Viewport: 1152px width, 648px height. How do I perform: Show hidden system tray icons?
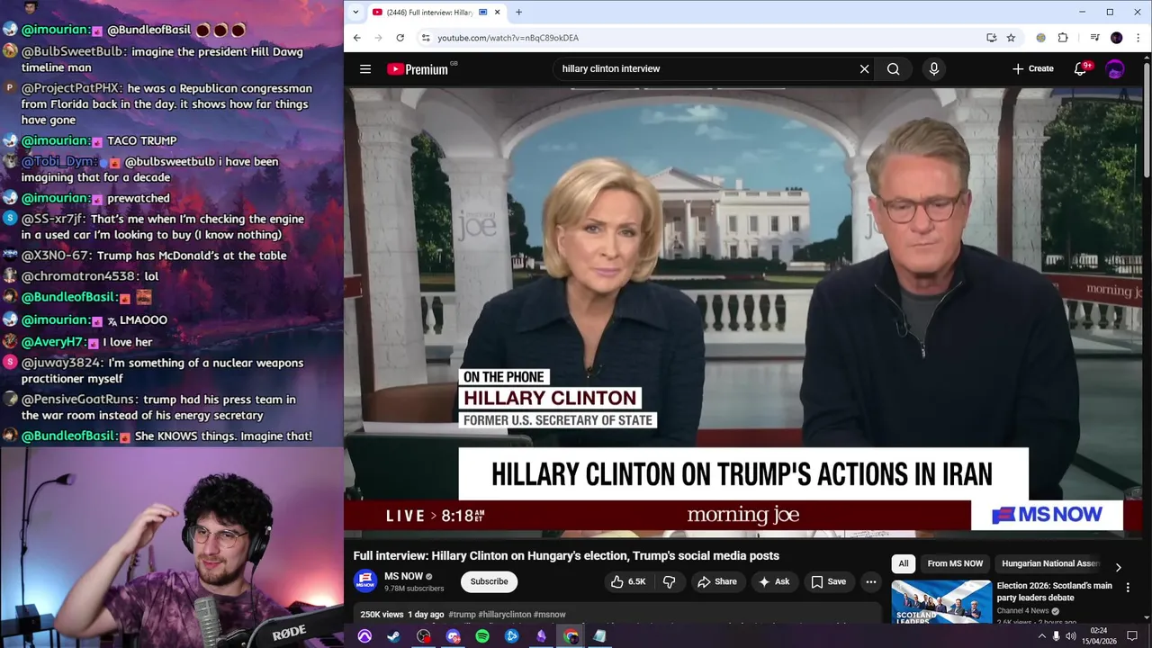[1041, 636]
